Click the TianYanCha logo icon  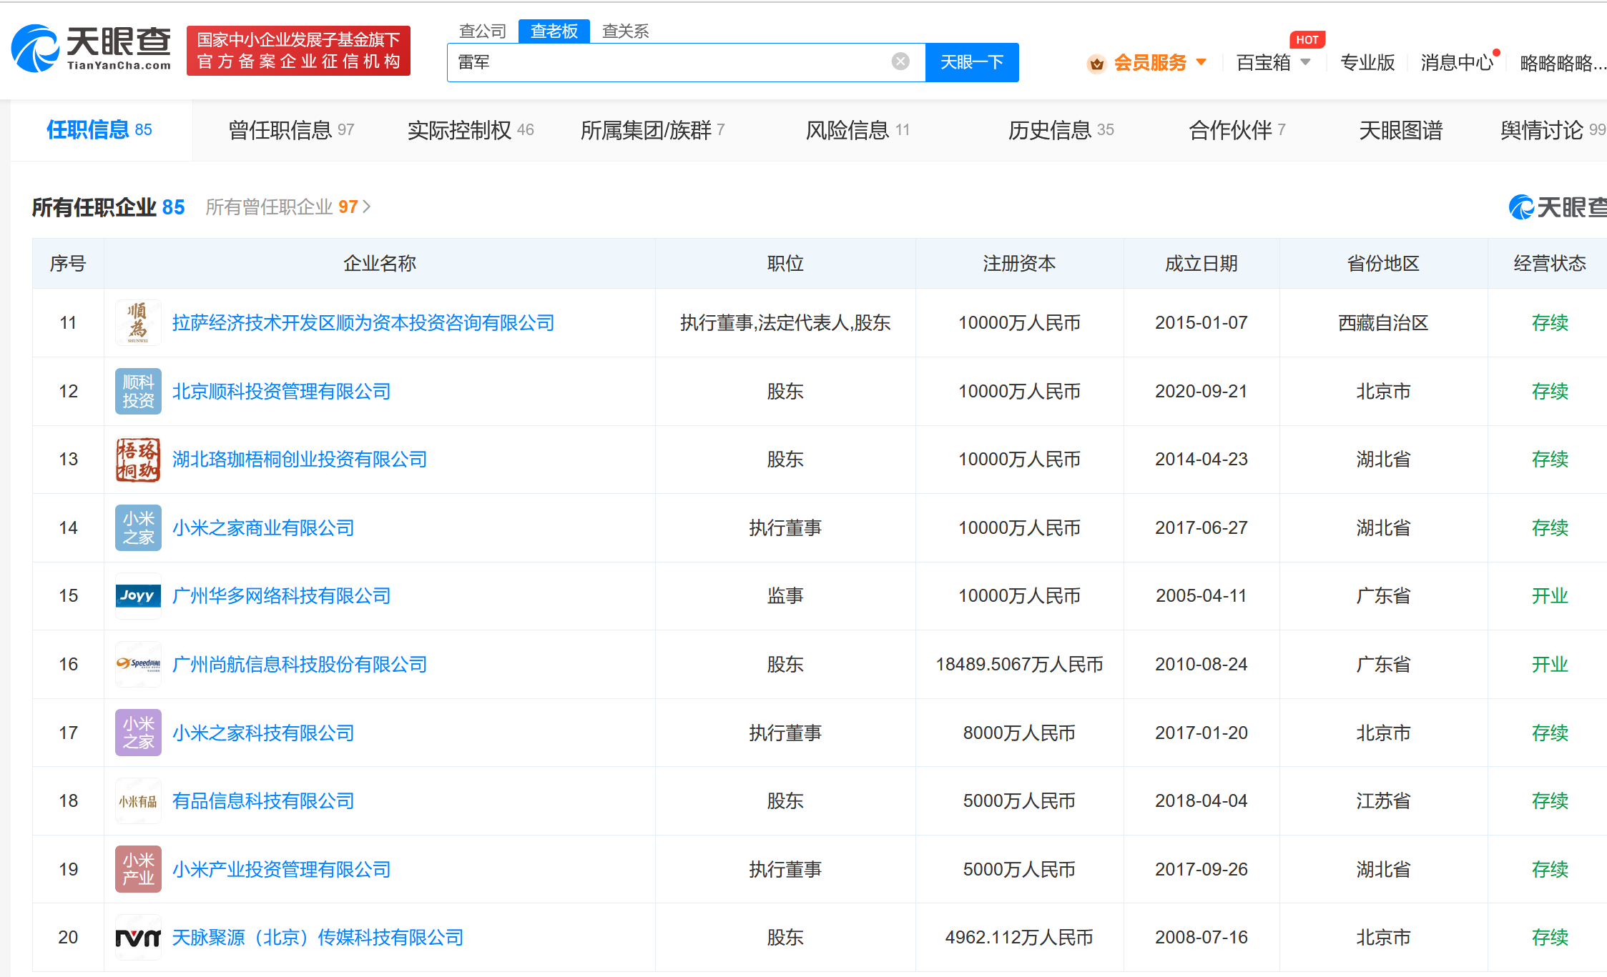(x=35, y=49)
